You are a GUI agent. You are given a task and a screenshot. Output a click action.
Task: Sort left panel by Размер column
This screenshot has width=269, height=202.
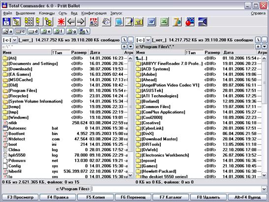[79, 52]
